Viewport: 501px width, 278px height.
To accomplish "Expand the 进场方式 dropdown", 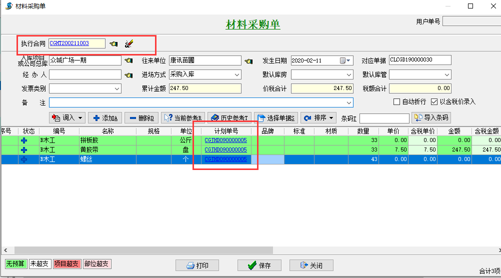I will click(x=237, y=75).
